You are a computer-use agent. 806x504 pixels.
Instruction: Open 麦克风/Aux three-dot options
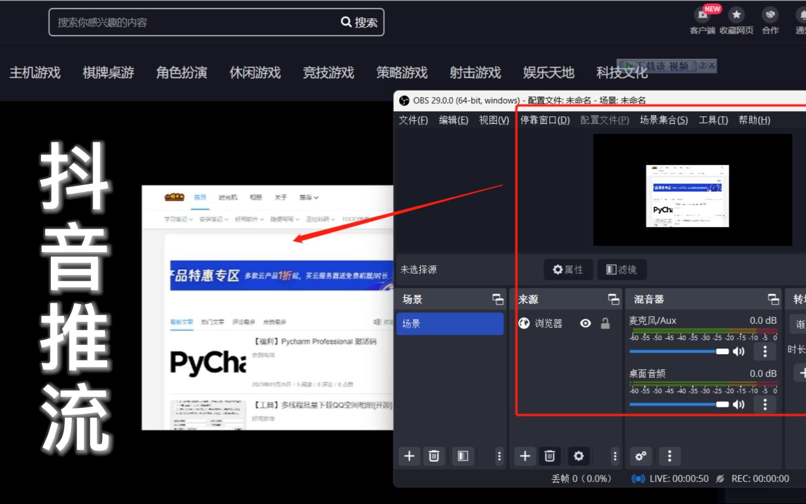pyautogui.click(x=765, y=351)
